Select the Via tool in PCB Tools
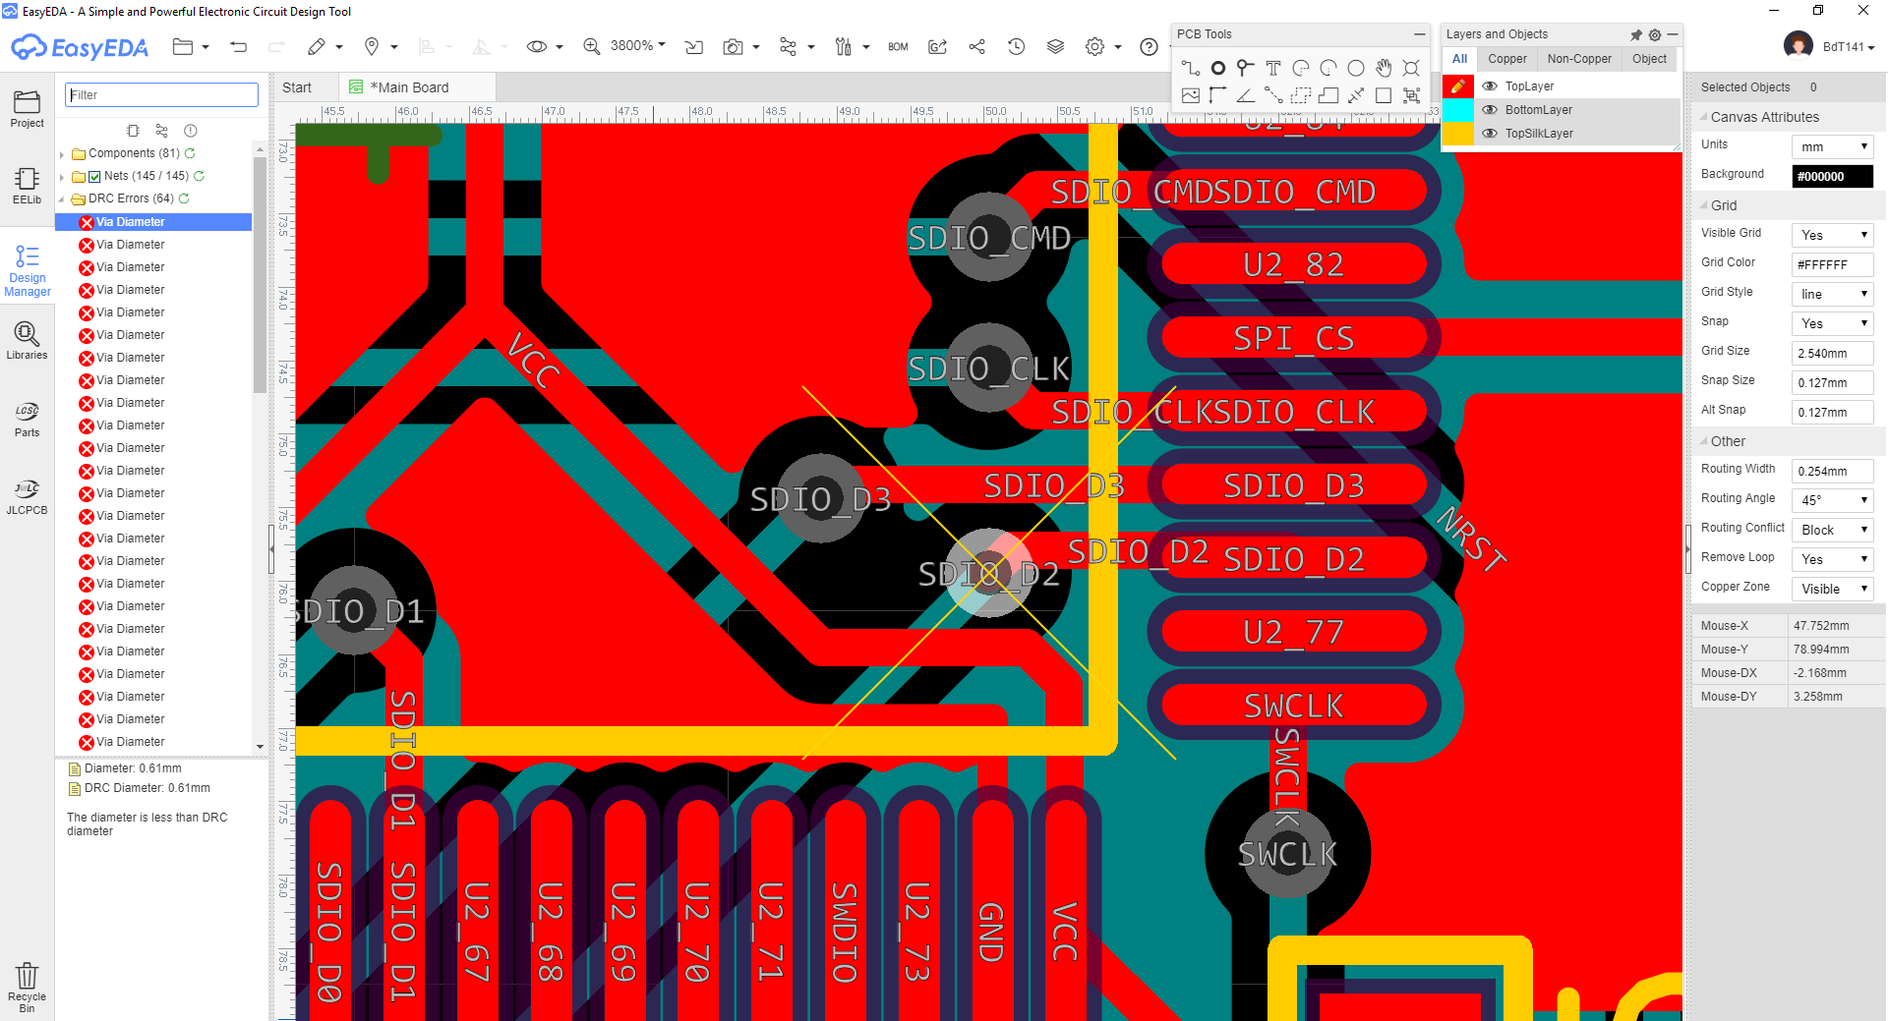This screenshot has width=1888, height=1021. [x=1246, y=68]
